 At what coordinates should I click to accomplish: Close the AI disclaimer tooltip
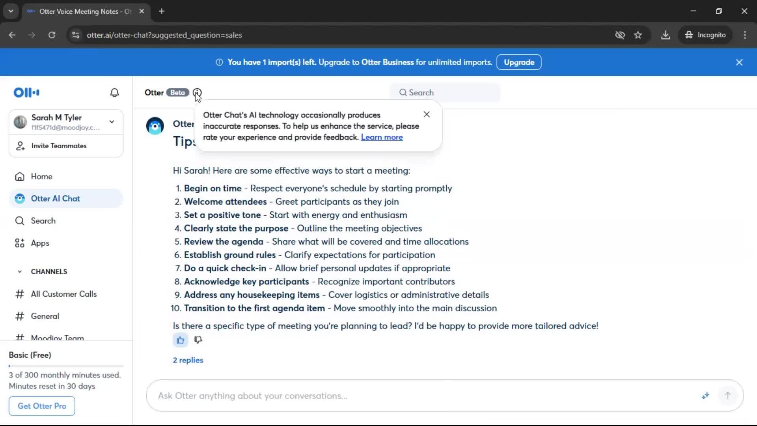point(427,114)
